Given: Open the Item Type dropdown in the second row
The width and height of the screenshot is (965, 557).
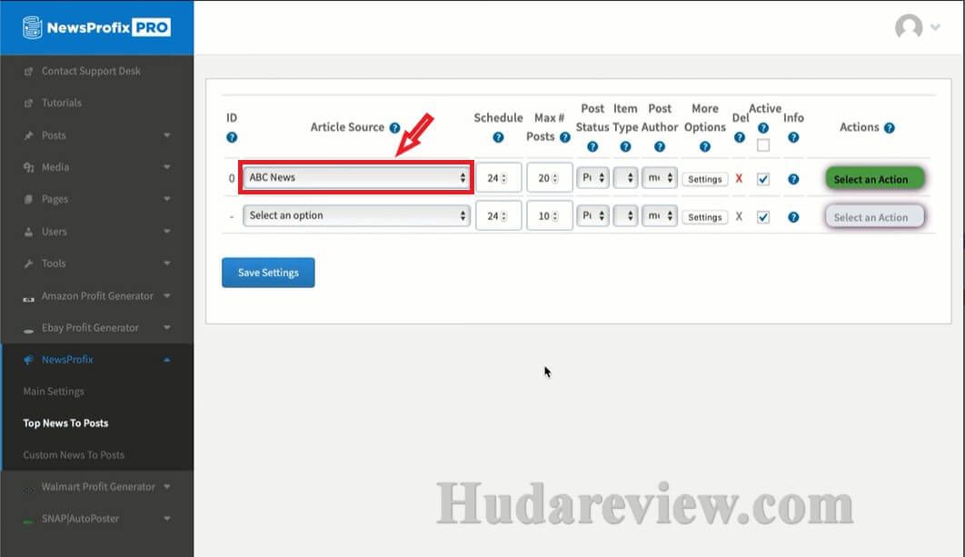Looking at the screenshot, I should point(625,216).
